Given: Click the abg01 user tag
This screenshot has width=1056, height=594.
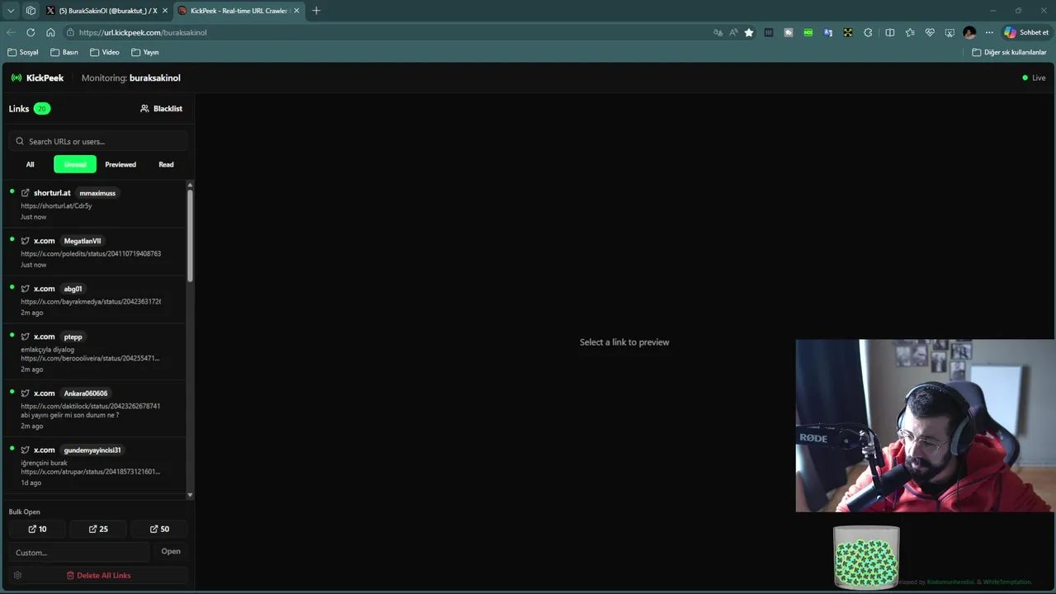Looking at the screenshot, I should point(73,289).
